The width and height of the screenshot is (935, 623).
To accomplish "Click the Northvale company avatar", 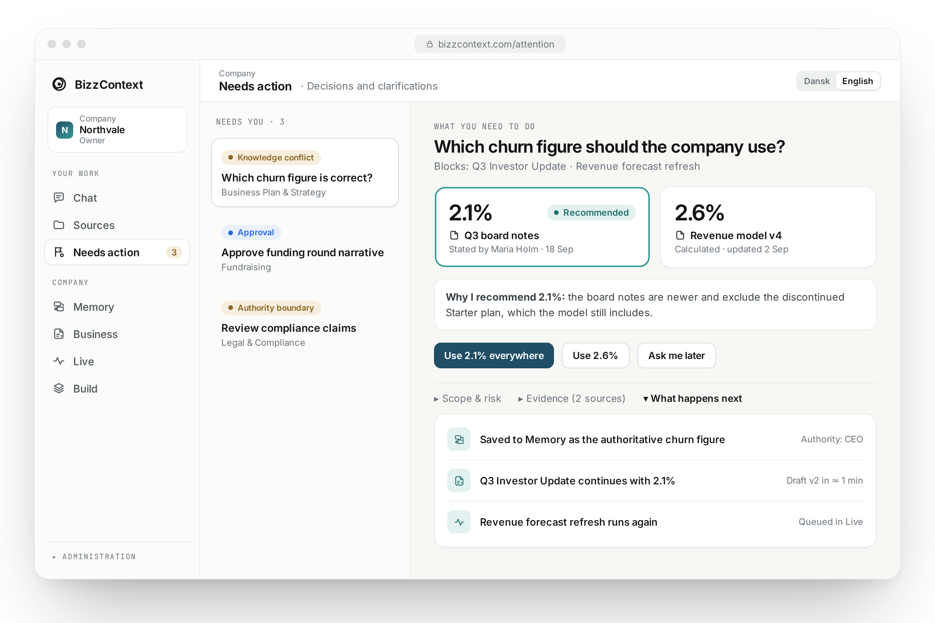I will [65, 130].
